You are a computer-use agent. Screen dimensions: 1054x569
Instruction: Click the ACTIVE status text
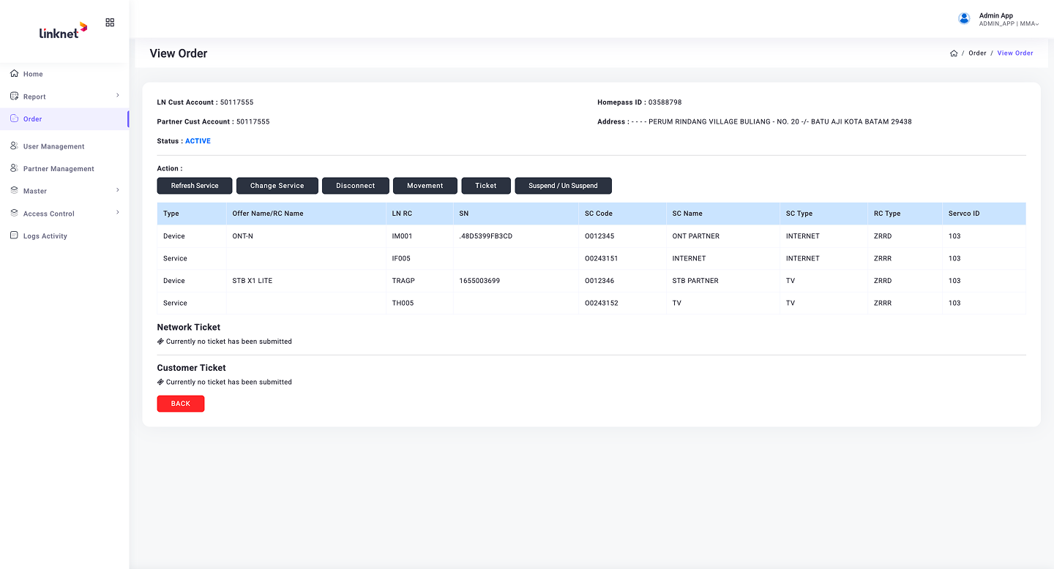pos(198,141)
